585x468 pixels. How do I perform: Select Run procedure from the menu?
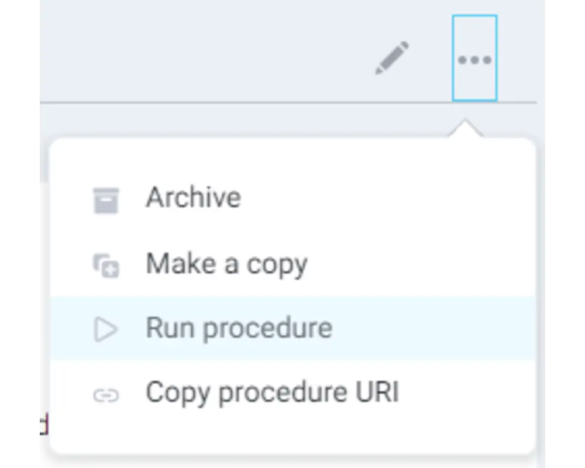pyautogui.click(x=293, y=328)
